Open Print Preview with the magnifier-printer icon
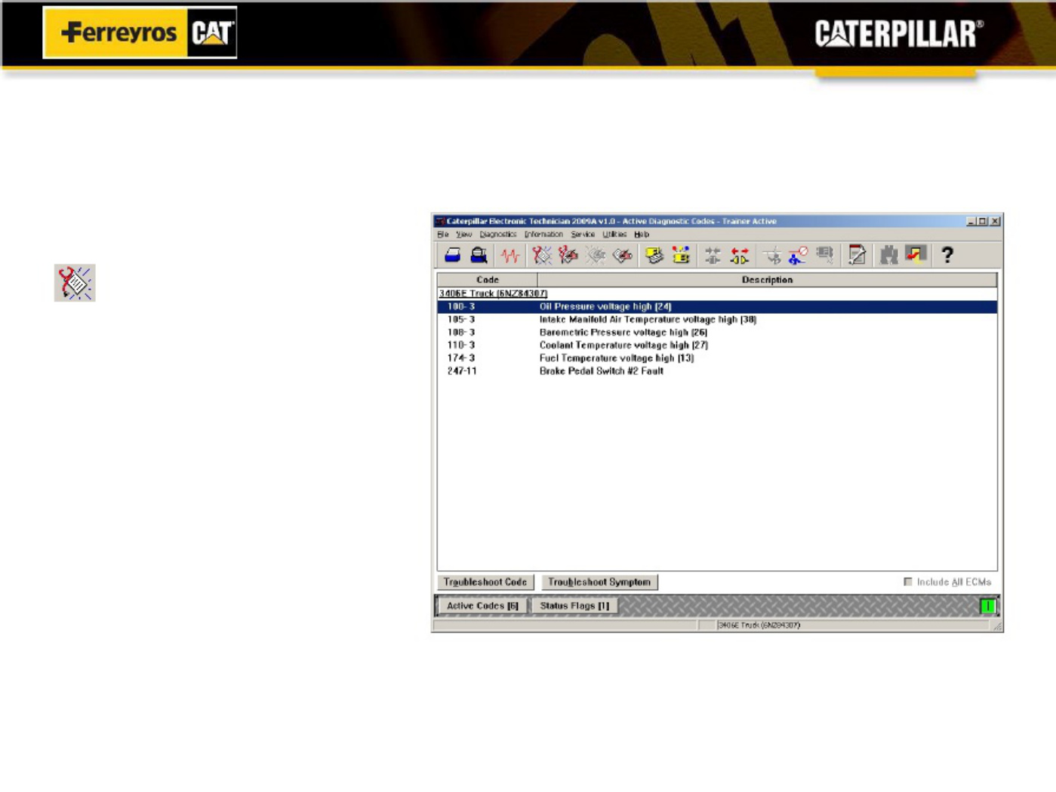The image size is (1056, 792). [479, 256]
